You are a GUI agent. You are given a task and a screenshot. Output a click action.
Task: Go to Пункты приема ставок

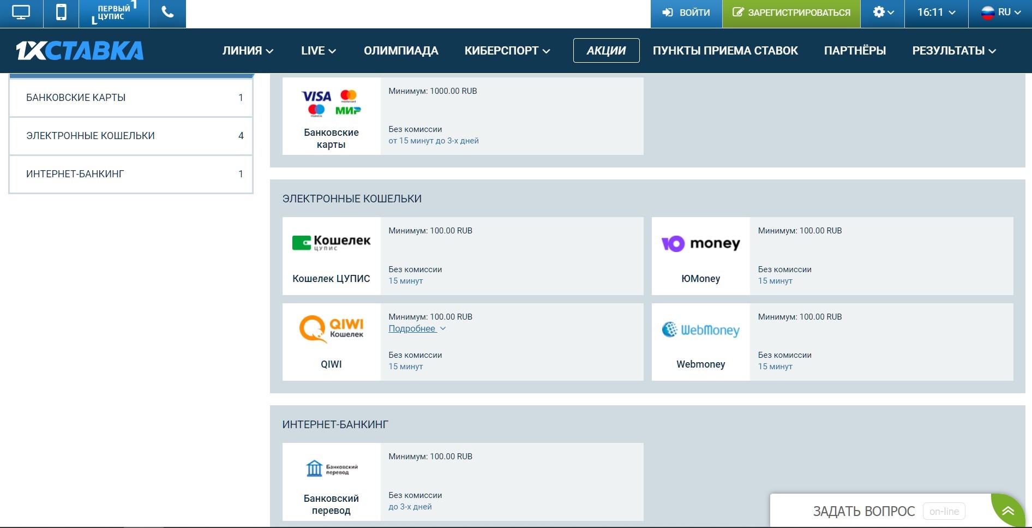coord(725,51)
